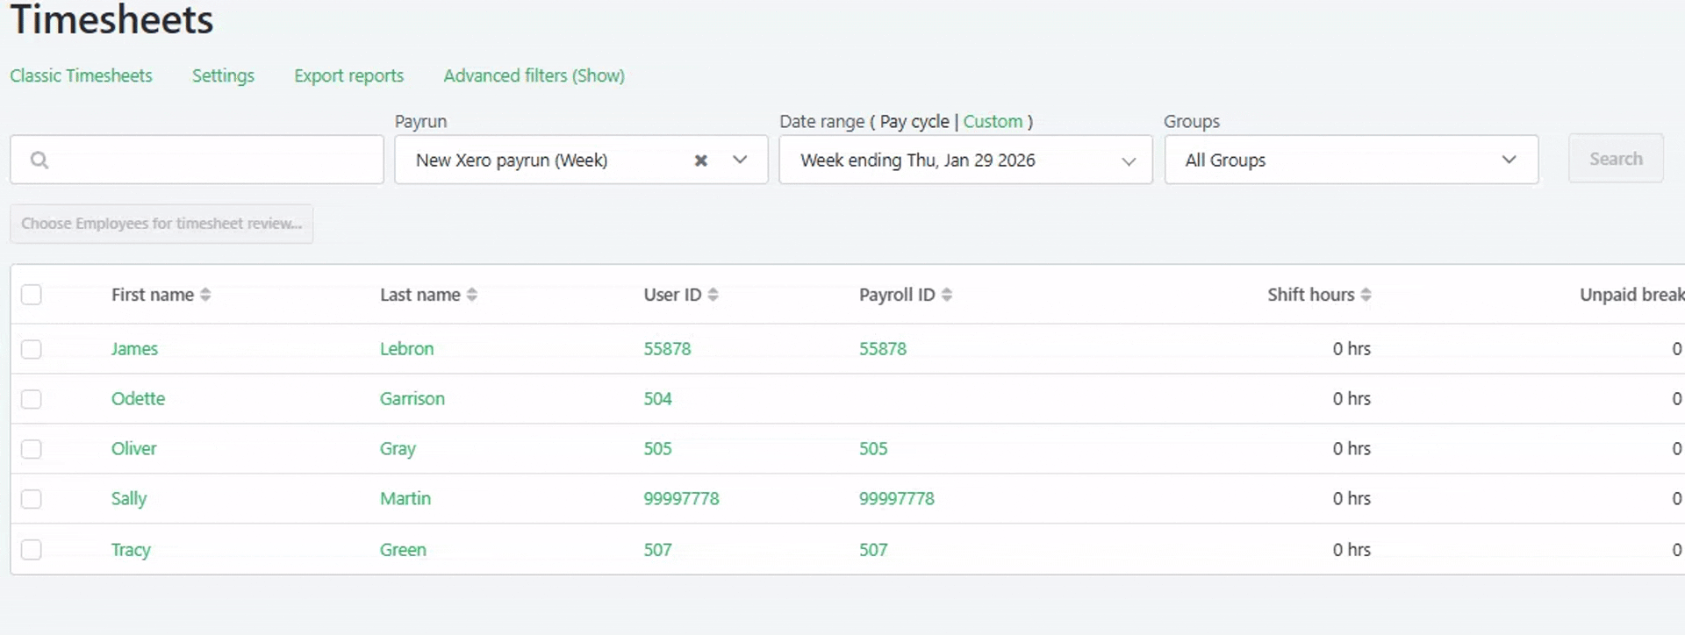Viewport: 1685px width, 635px height.
Task: Click User ID 99997778
Action: pyautogui.click(x=681, y=499)
